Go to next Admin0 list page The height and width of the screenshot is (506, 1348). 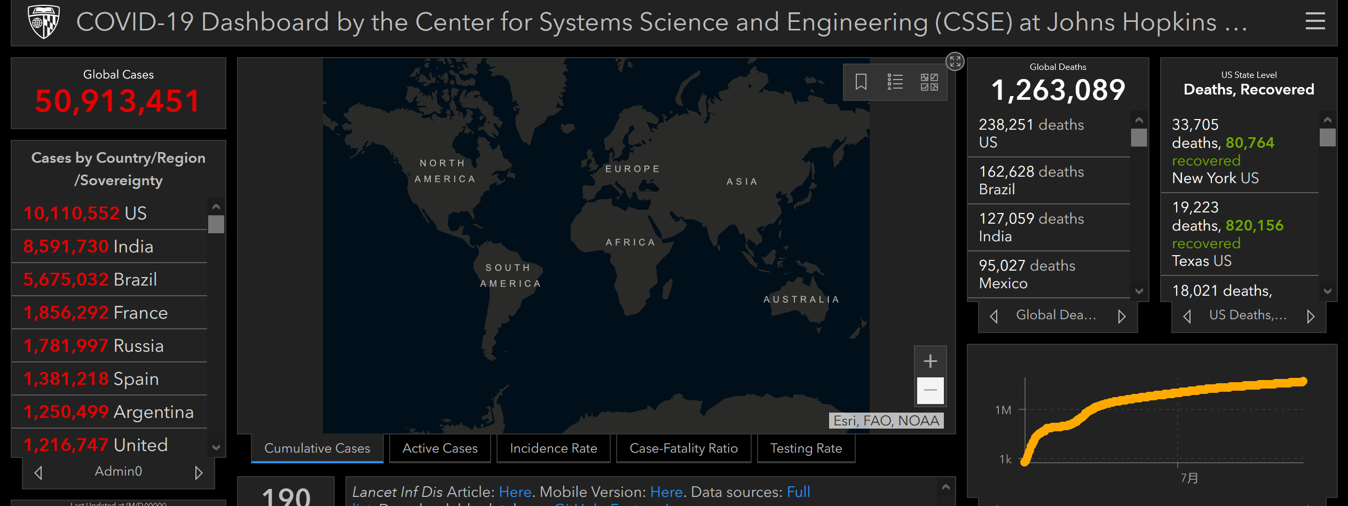tap(199, 472)
